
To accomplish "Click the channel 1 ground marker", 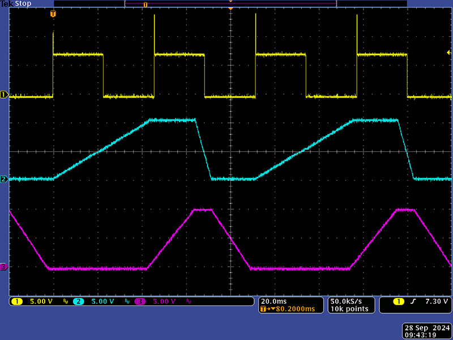I will 3,95.
